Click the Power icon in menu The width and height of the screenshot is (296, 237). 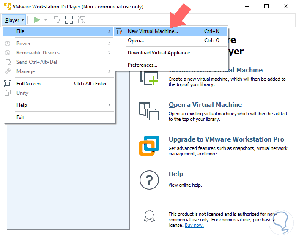(x=8, y=44)
